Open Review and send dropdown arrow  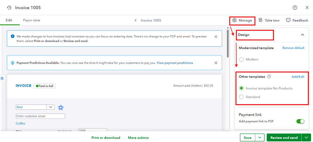306,138
